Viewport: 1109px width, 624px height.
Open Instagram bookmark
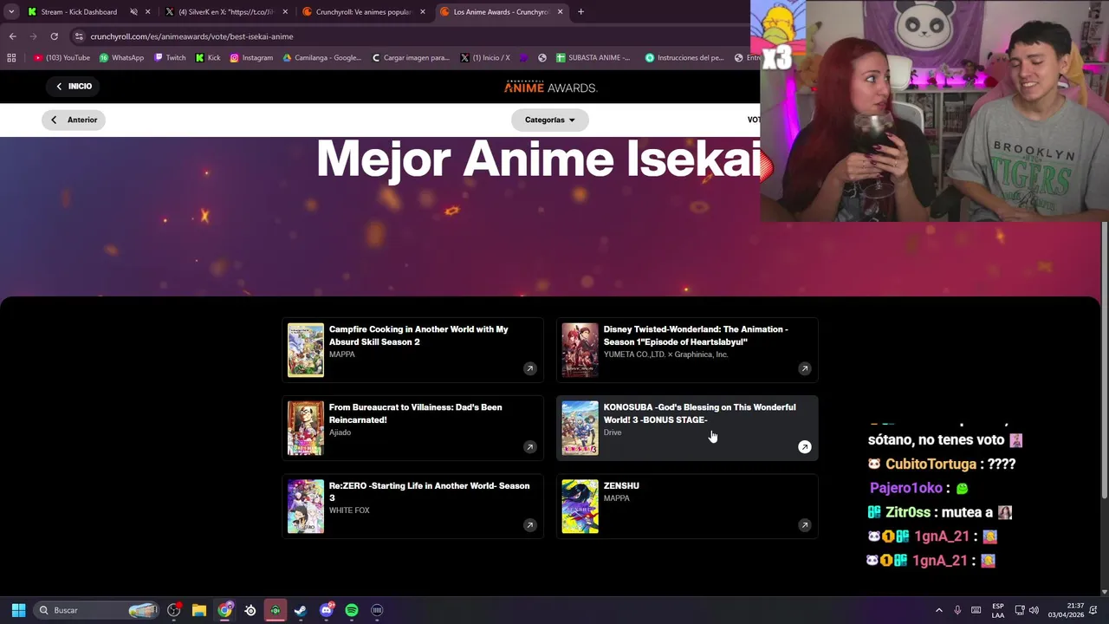[251, 58]
